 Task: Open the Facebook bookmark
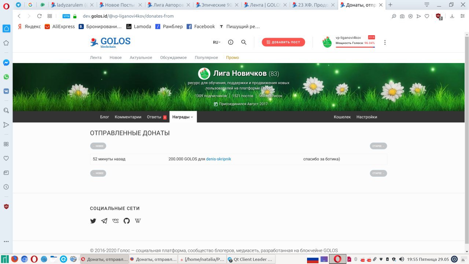click(x=201, y=26)
